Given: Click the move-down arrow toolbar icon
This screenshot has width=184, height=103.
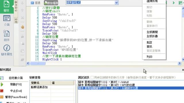Looking at the screenshot, I should coord(22,3).
